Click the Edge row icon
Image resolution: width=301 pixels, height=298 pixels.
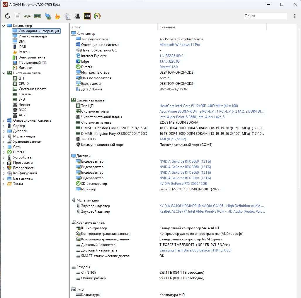tap(78, 61)
